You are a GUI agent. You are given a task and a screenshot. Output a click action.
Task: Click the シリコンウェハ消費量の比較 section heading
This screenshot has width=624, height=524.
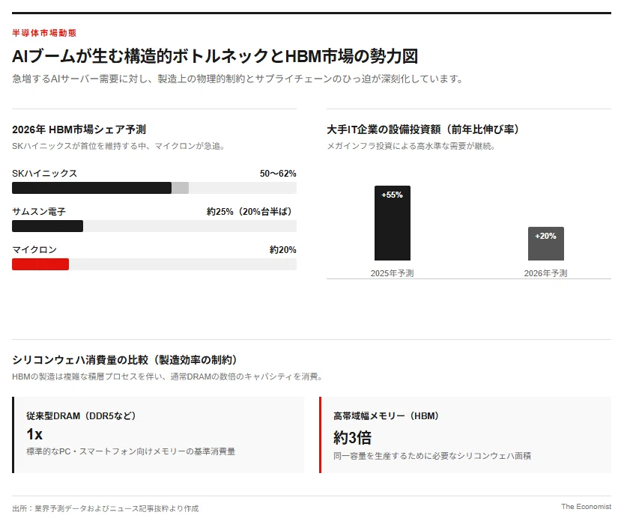[x=124, y=360]
